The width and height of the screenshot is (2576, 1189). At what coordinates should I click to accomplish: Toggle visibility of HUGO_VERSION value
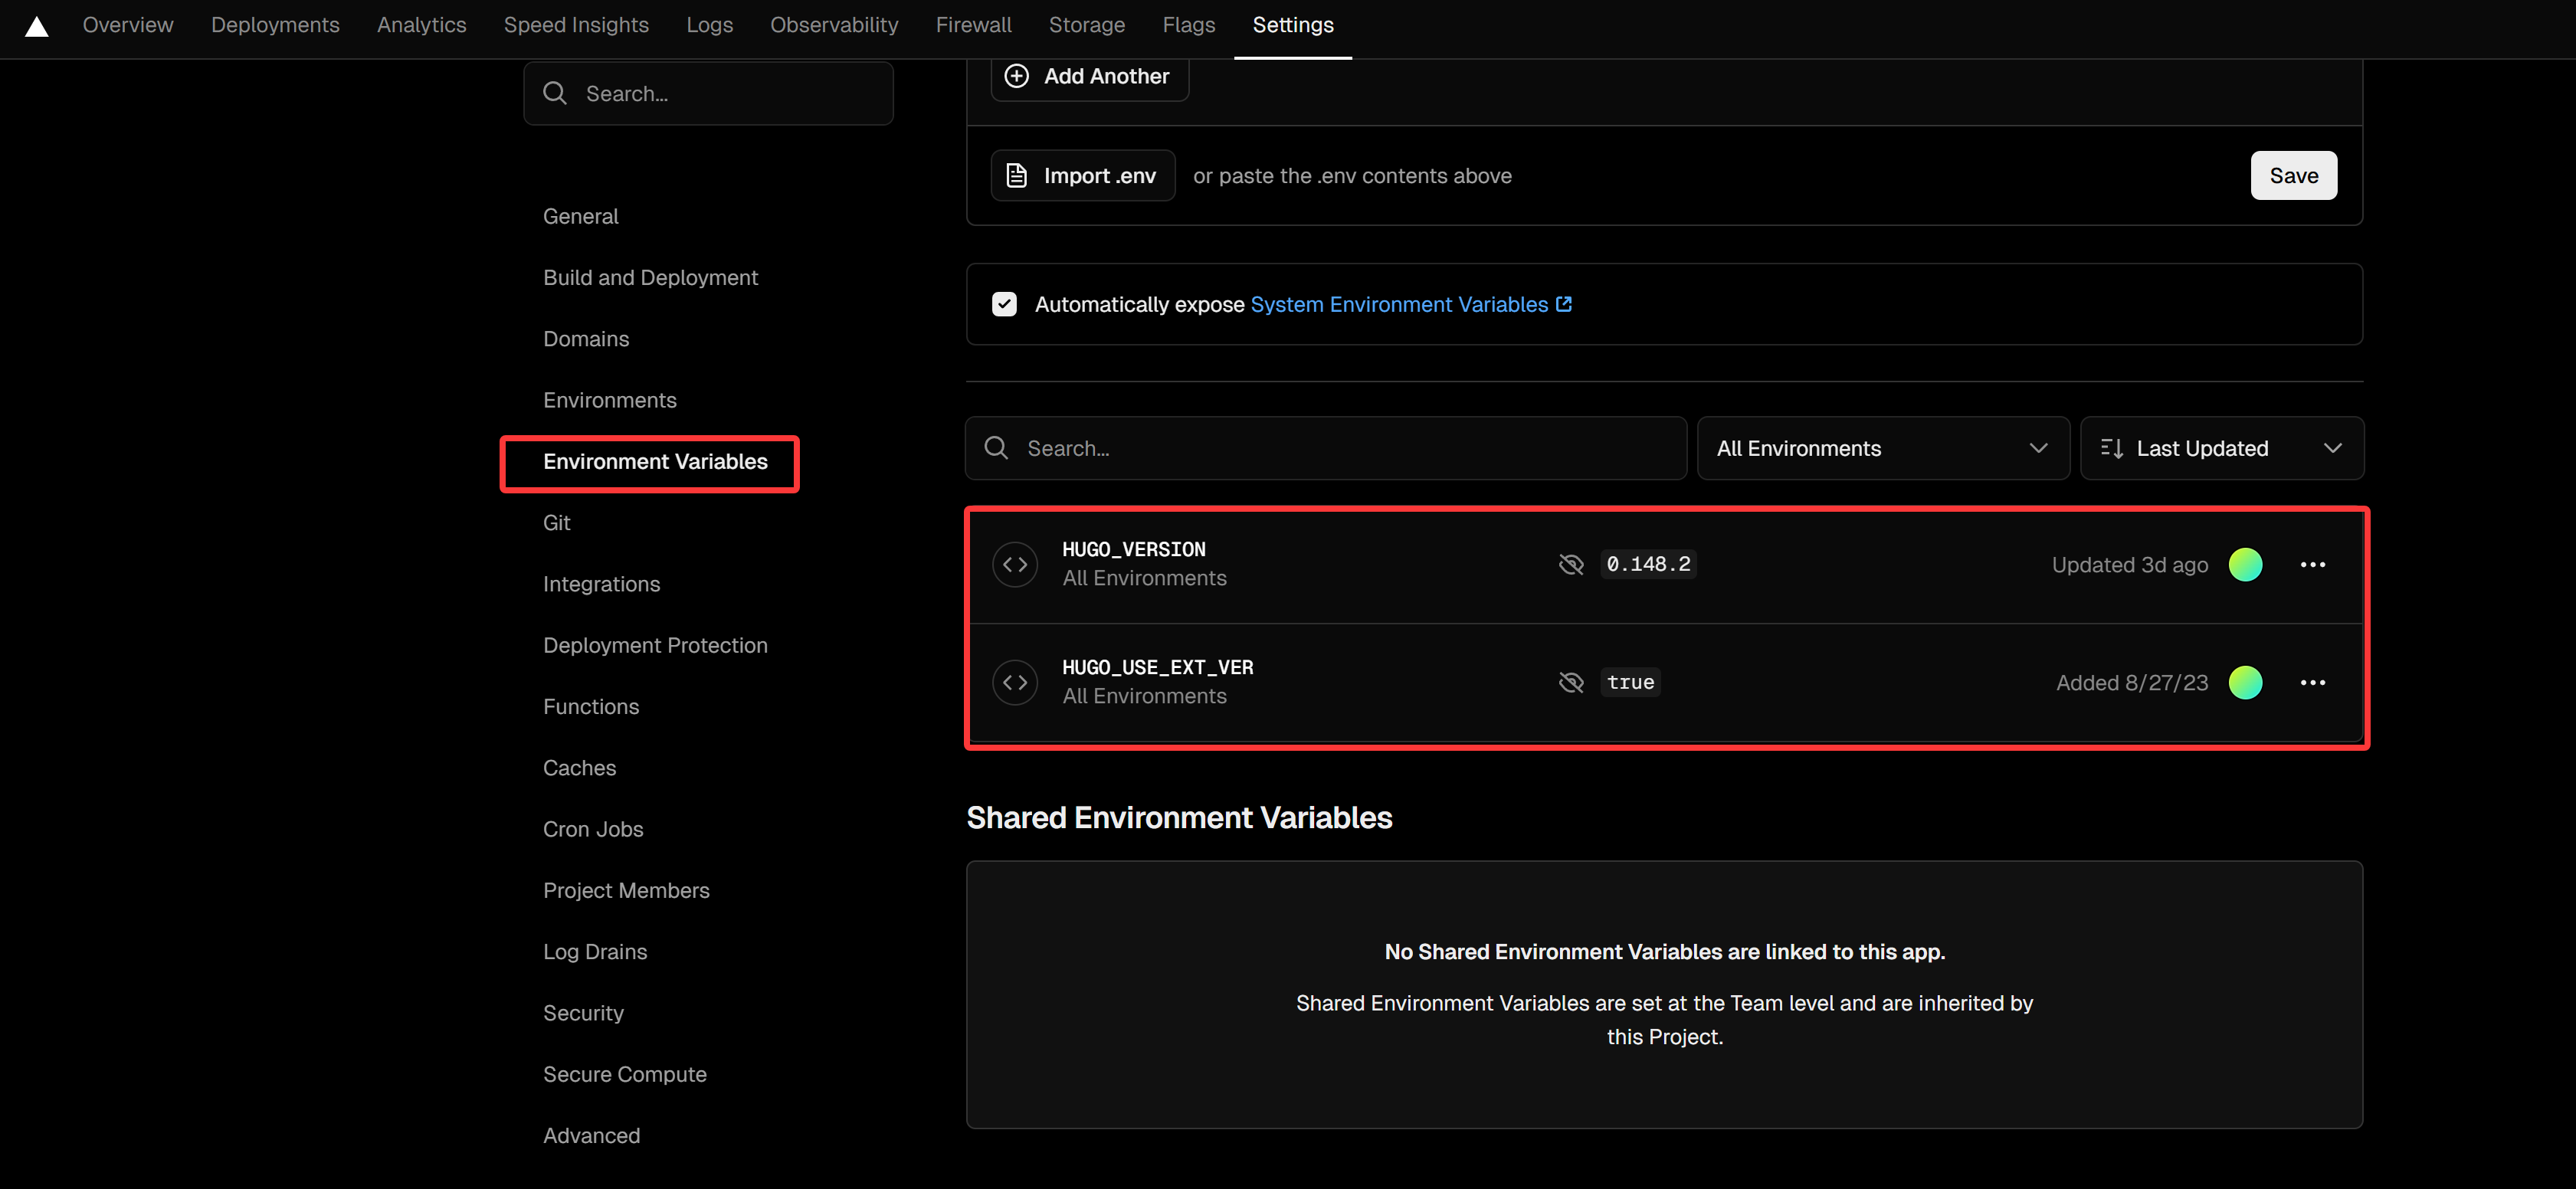coord(1571,564)
